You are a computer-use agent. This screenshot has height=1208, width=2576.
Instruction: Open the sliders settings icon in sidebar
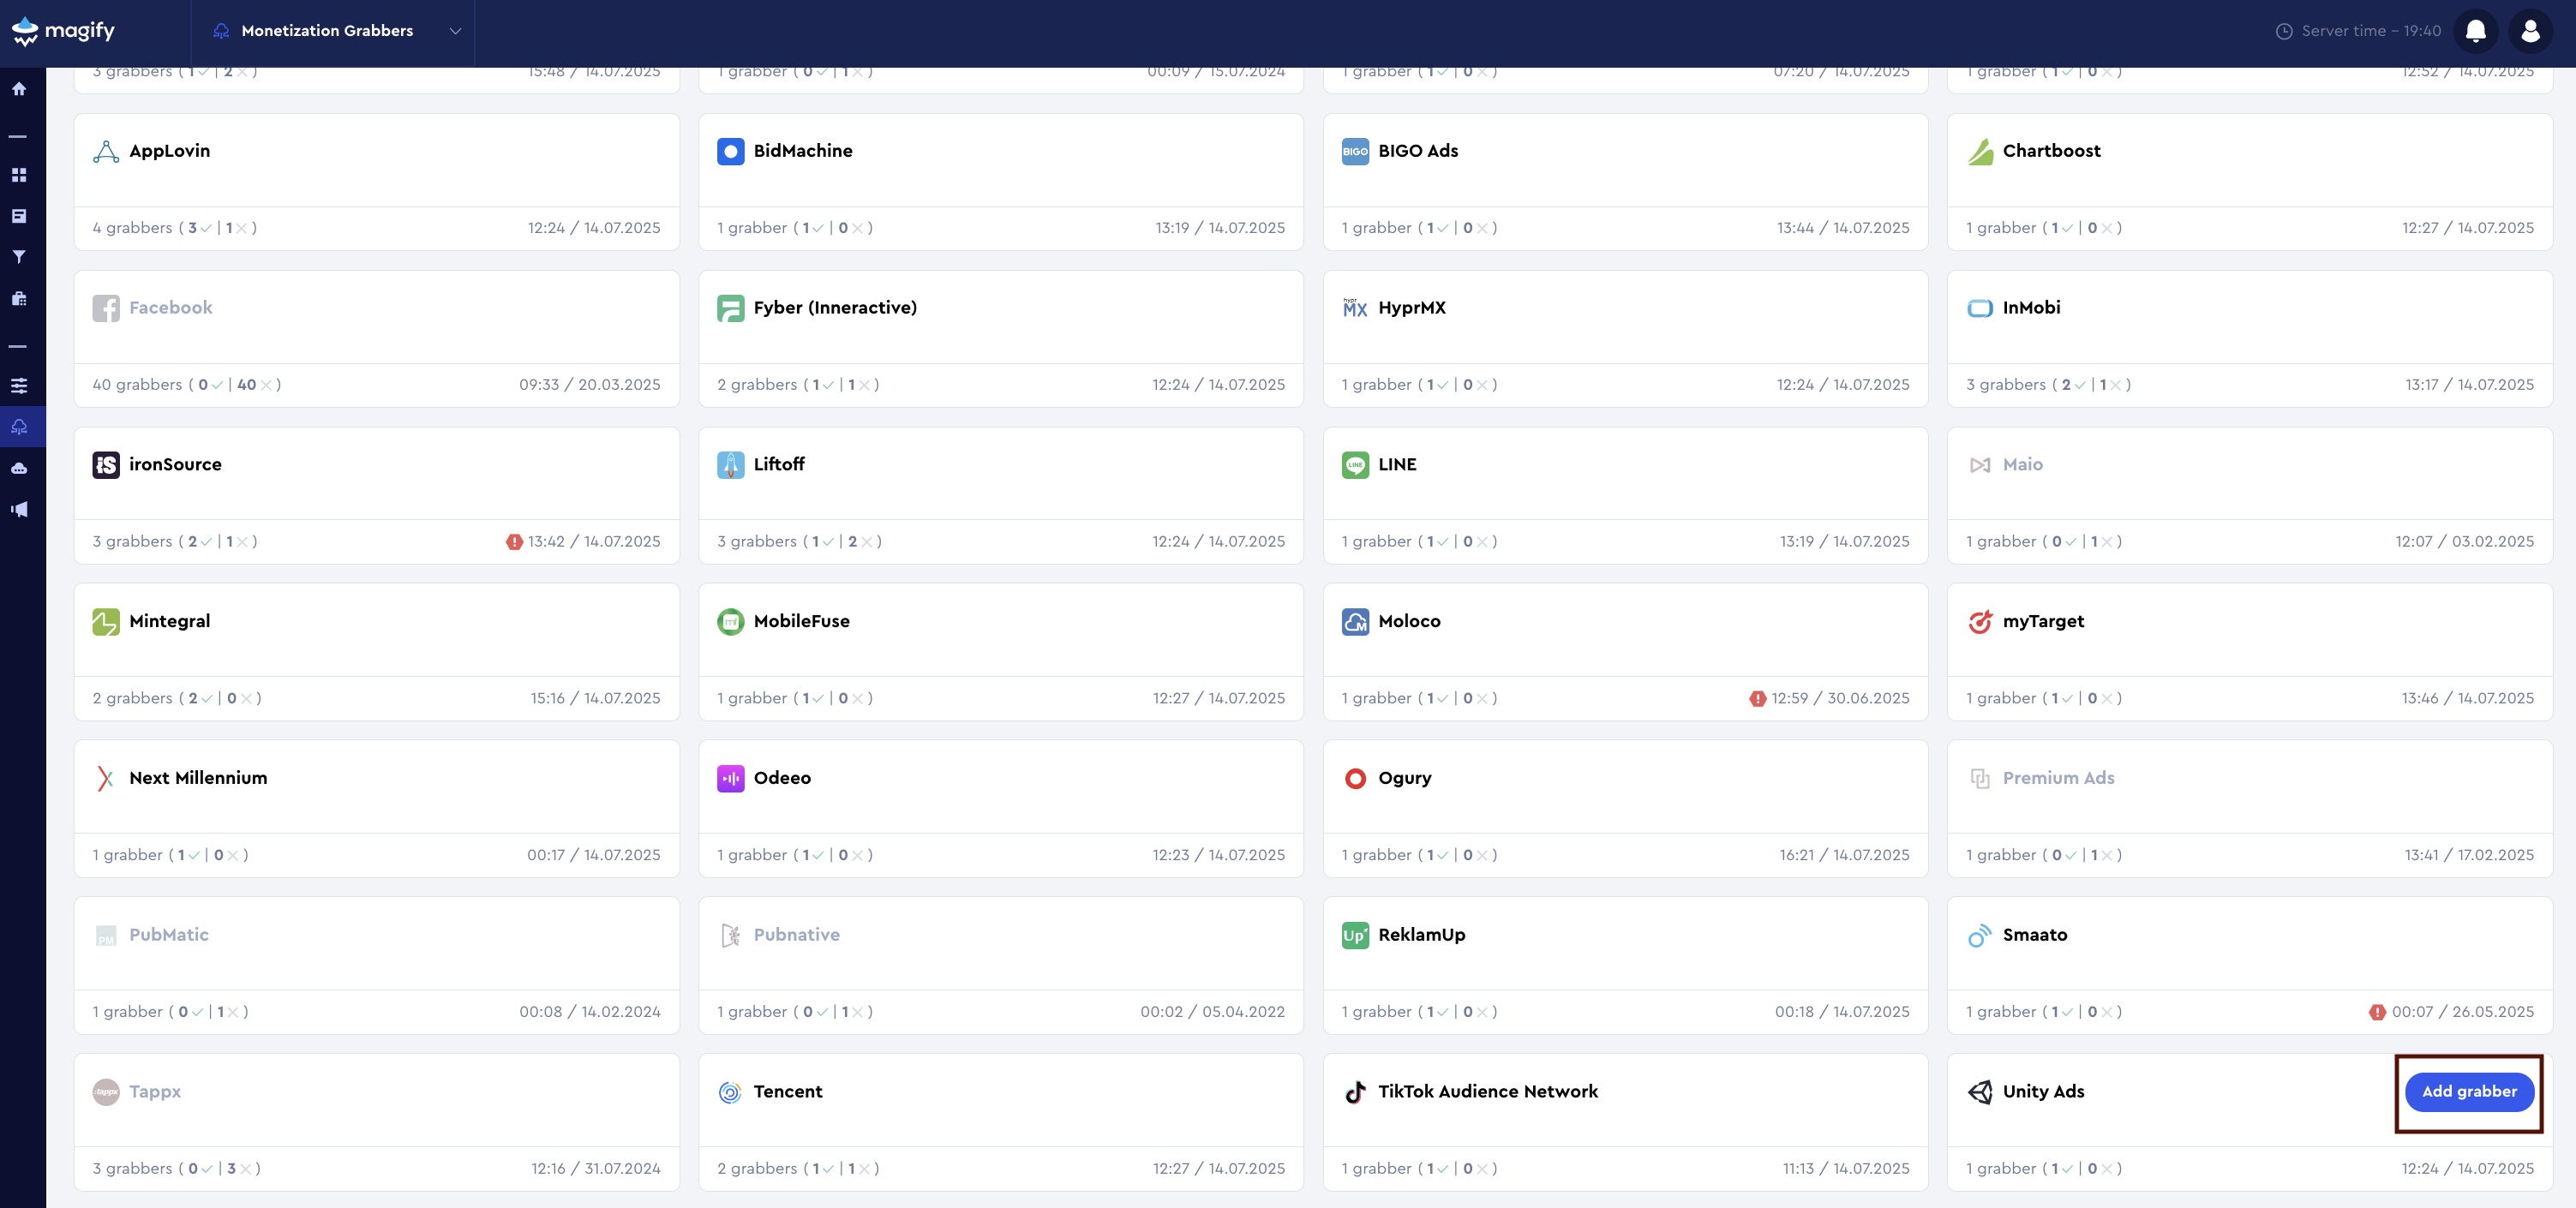[x=19, y=384]
